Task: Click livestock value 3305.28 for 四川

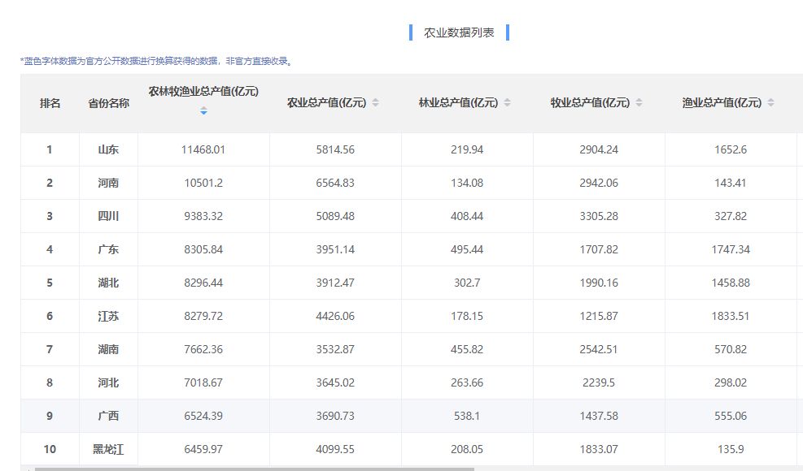Action: pyautogui.click(x=599, y=216)
